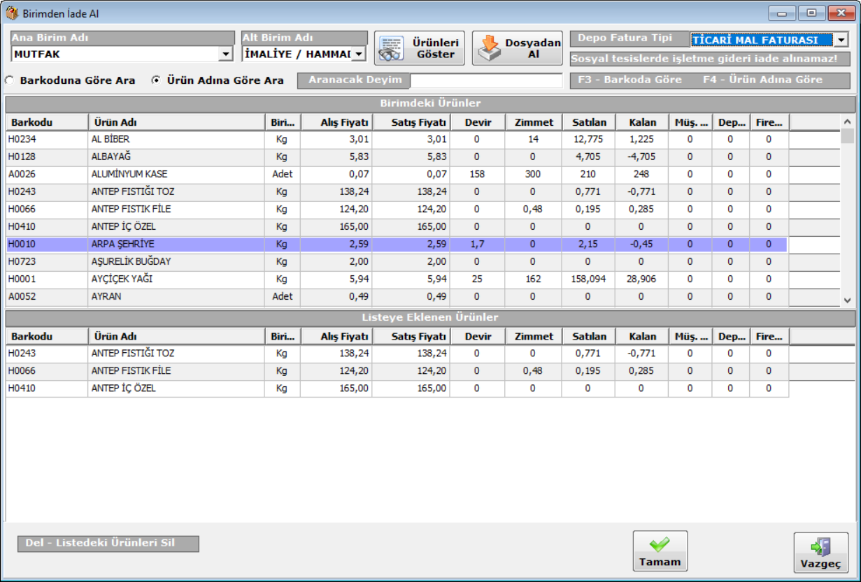Click the Vazgeç exit door icon
Image resolution: width=861 pixels, height=582 pixels.
(x=820, y=546)
